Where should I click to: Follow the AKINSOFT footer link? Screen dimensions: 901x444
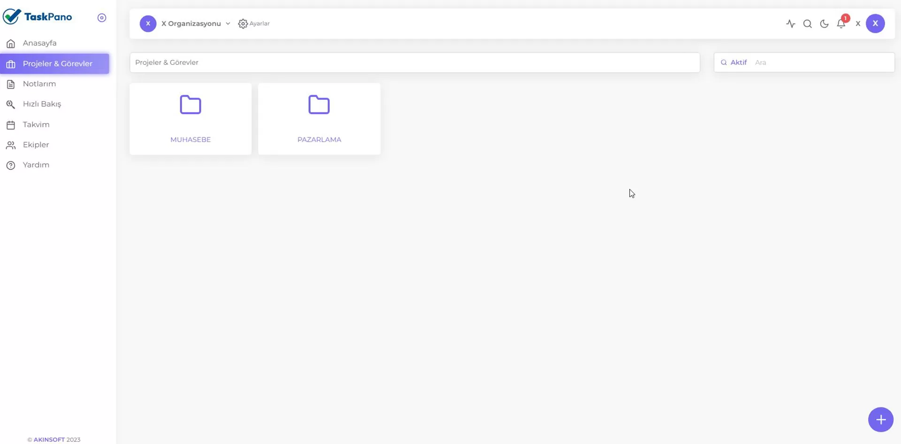(x=49, y=440)
